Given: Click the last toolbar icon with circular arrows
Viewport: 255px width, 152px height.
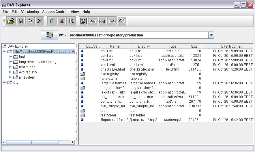Looking at the screenshot, I should tap(122, 21).
